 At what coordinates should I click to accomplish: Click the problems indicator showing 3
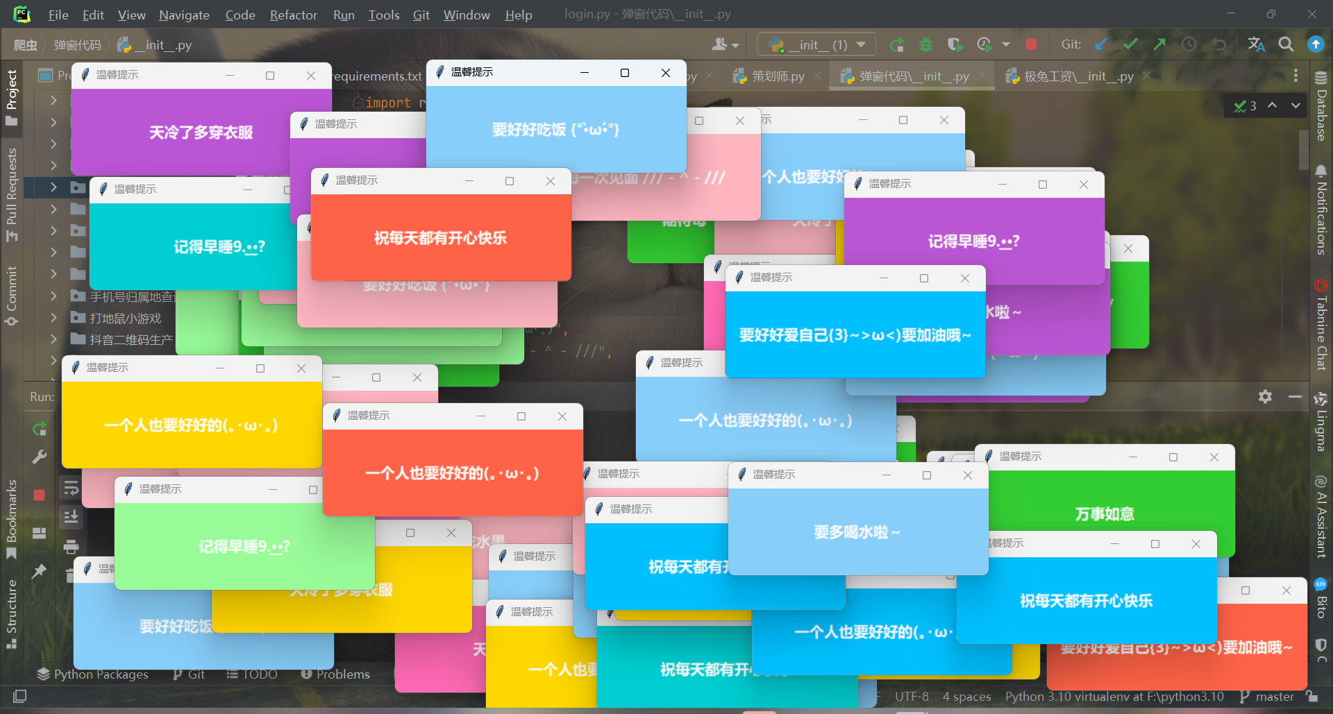pyautogui.click(x=1245, y=105)
